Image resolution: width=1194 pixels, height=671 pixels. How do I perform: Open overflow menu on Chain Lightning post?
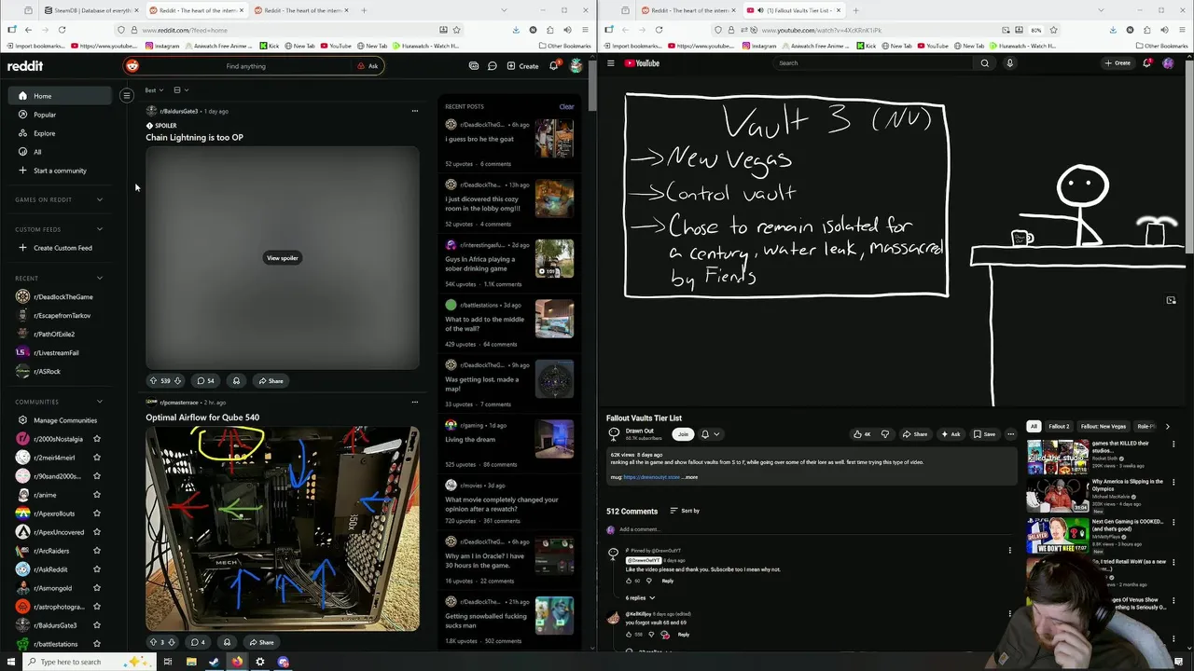[415, 111]
